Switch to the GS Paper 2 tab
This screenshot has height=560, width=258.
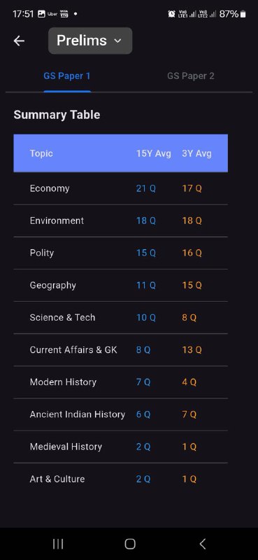pos(191,76)
